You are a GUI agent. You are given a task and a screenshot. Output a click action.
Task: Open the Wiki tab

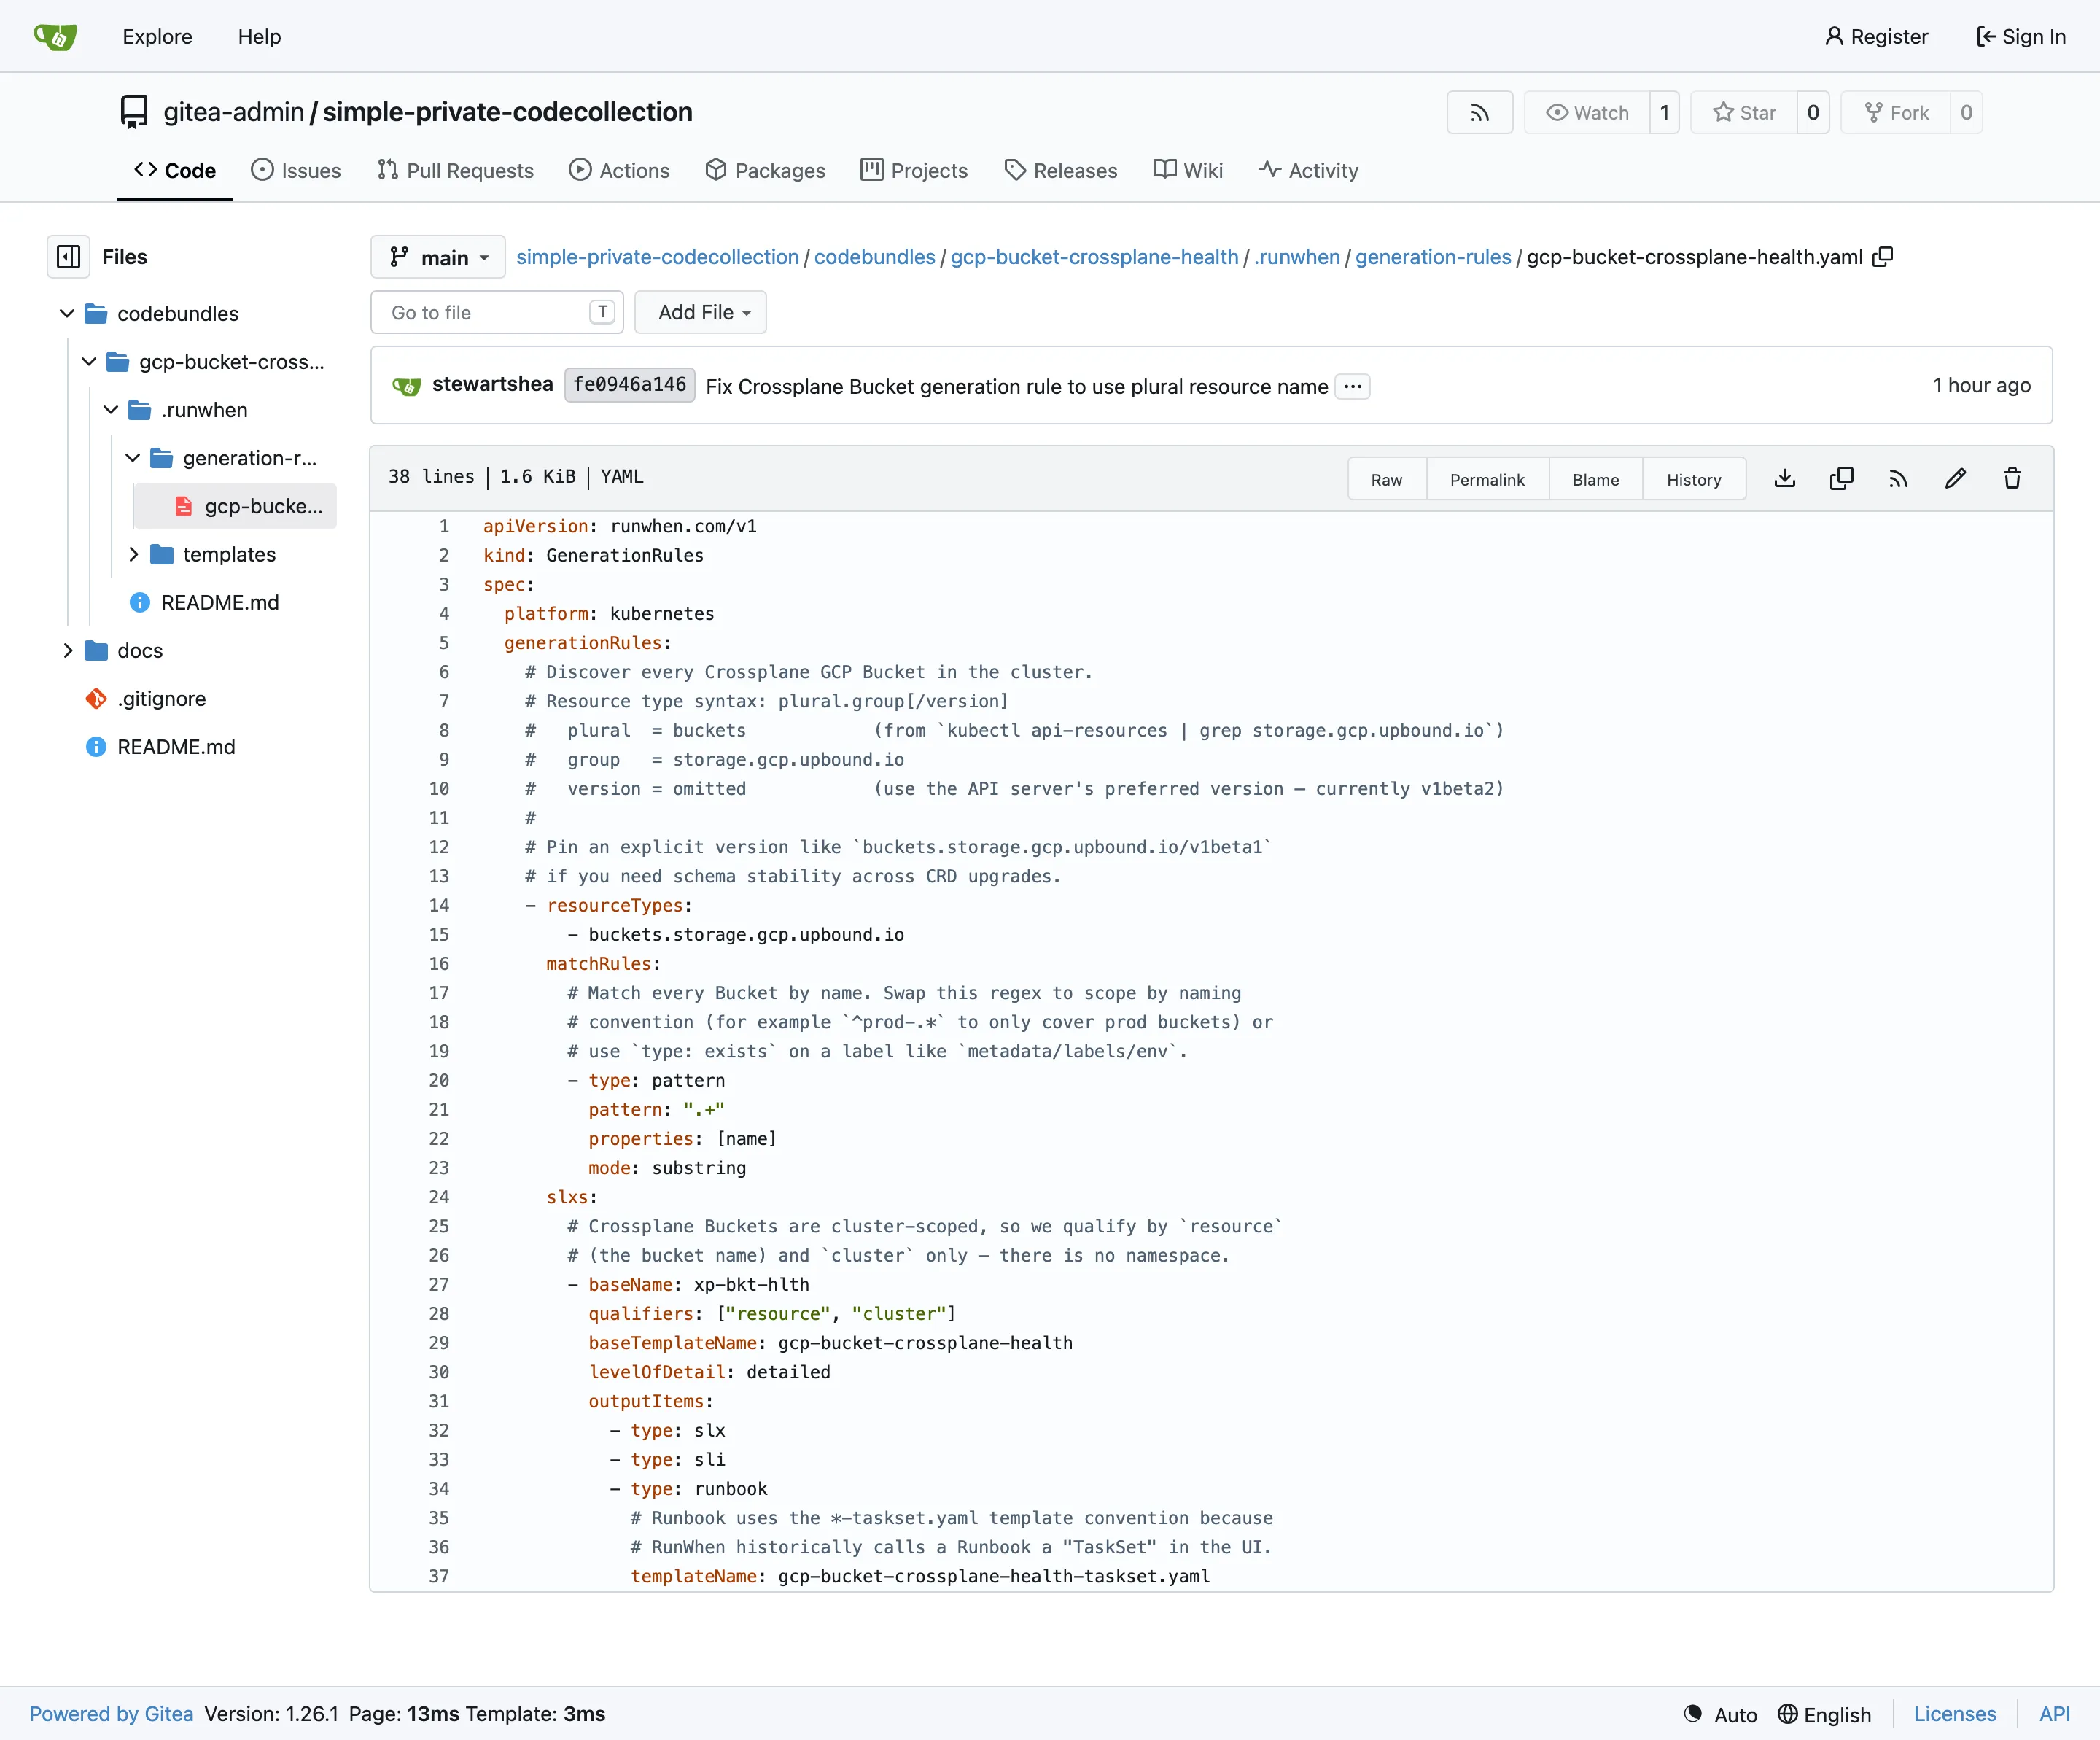tap(1188, 171)
